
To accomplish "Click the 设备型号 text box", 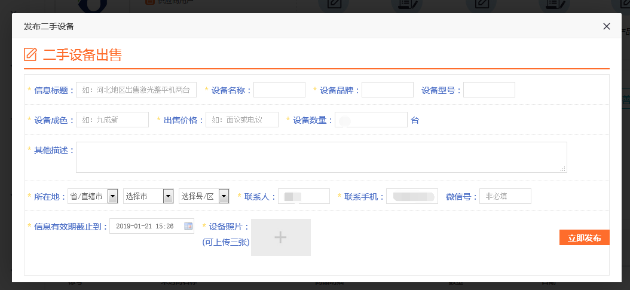I will 489,90.
